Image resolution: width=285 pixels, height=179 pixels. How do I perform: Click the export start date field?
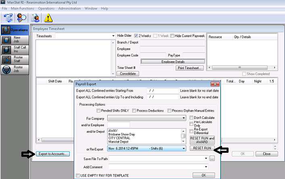pos(162,91)
